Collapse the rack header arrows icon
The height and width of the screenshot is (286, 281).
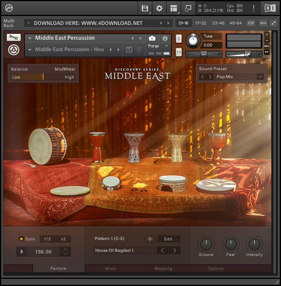(273, 23)
